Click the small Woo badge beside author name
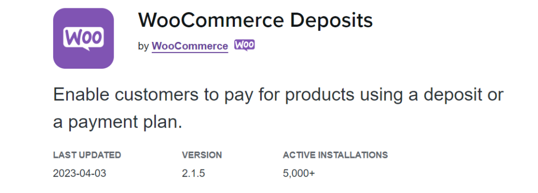The height and width of the screenshot is (193, 538). [245, 45]
